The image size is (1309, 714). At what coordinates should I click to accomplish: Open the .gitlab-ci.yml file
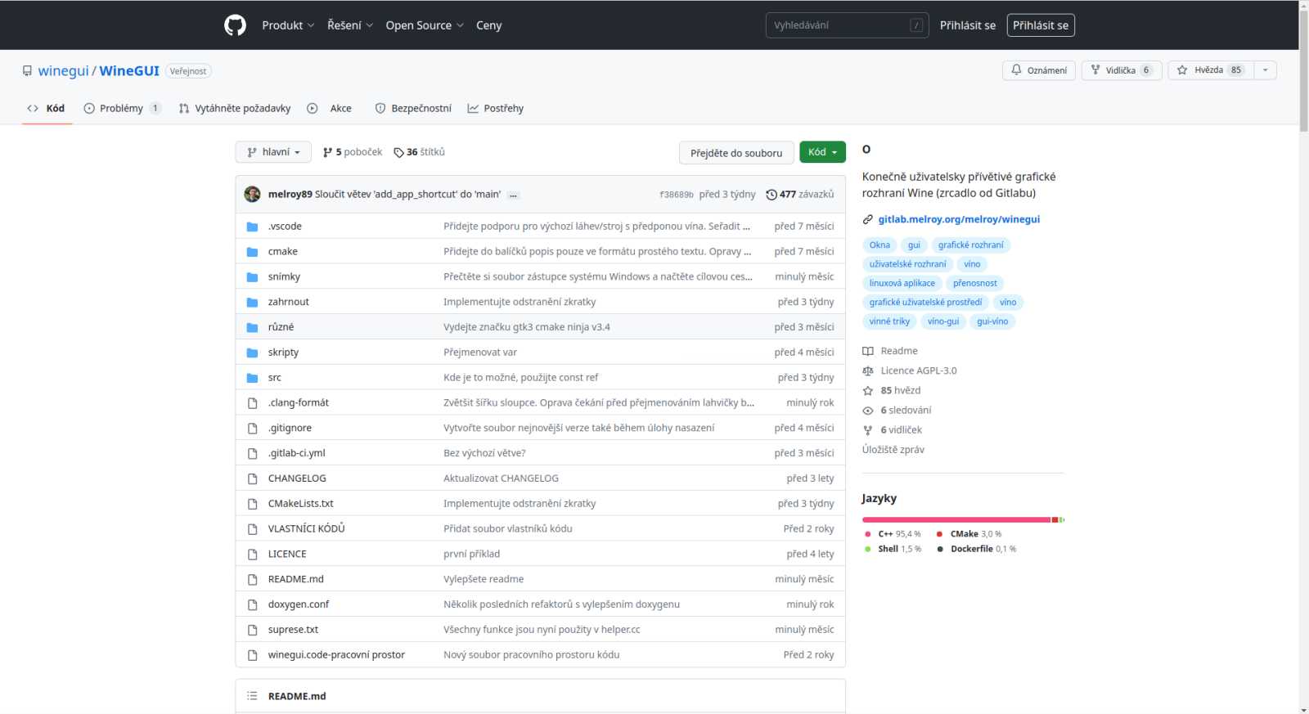click(296, 453)
